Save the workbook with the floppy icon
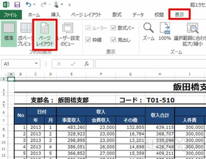 coord(17,5)
